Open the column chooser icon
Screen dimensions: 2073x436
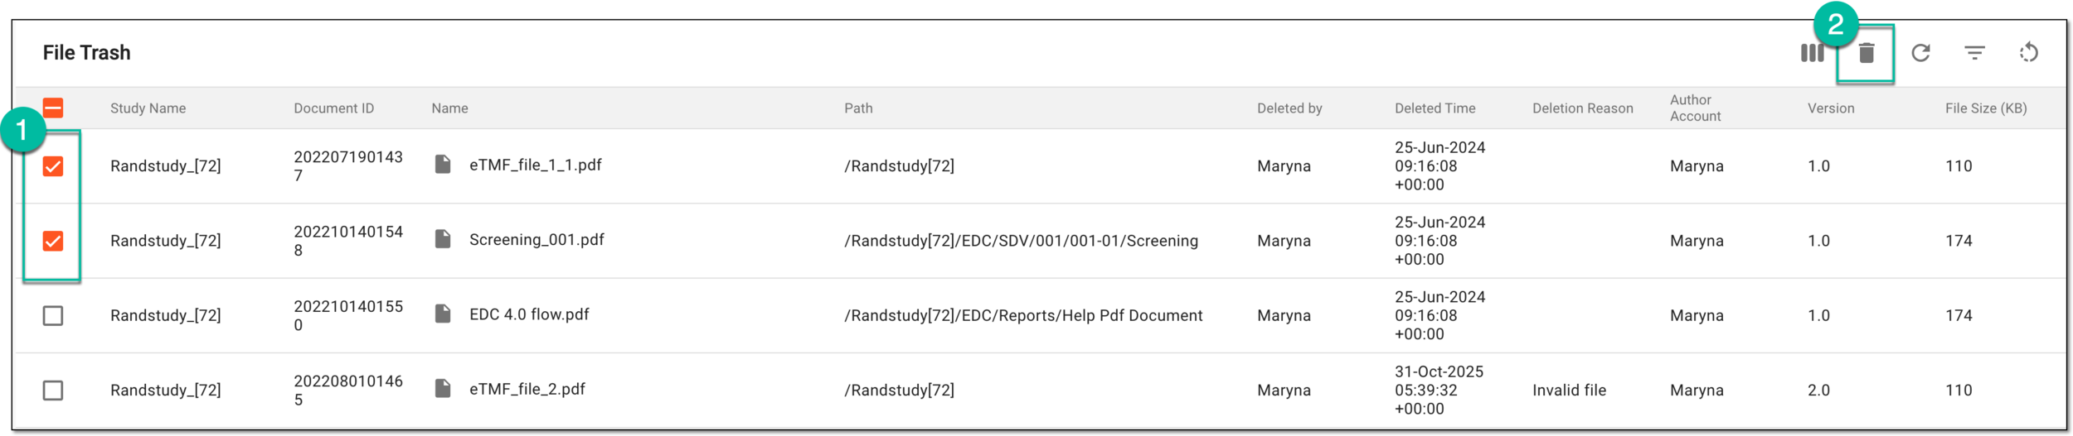1812,53
